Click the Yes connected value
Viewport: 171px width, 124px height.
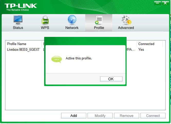pos(141,50)
